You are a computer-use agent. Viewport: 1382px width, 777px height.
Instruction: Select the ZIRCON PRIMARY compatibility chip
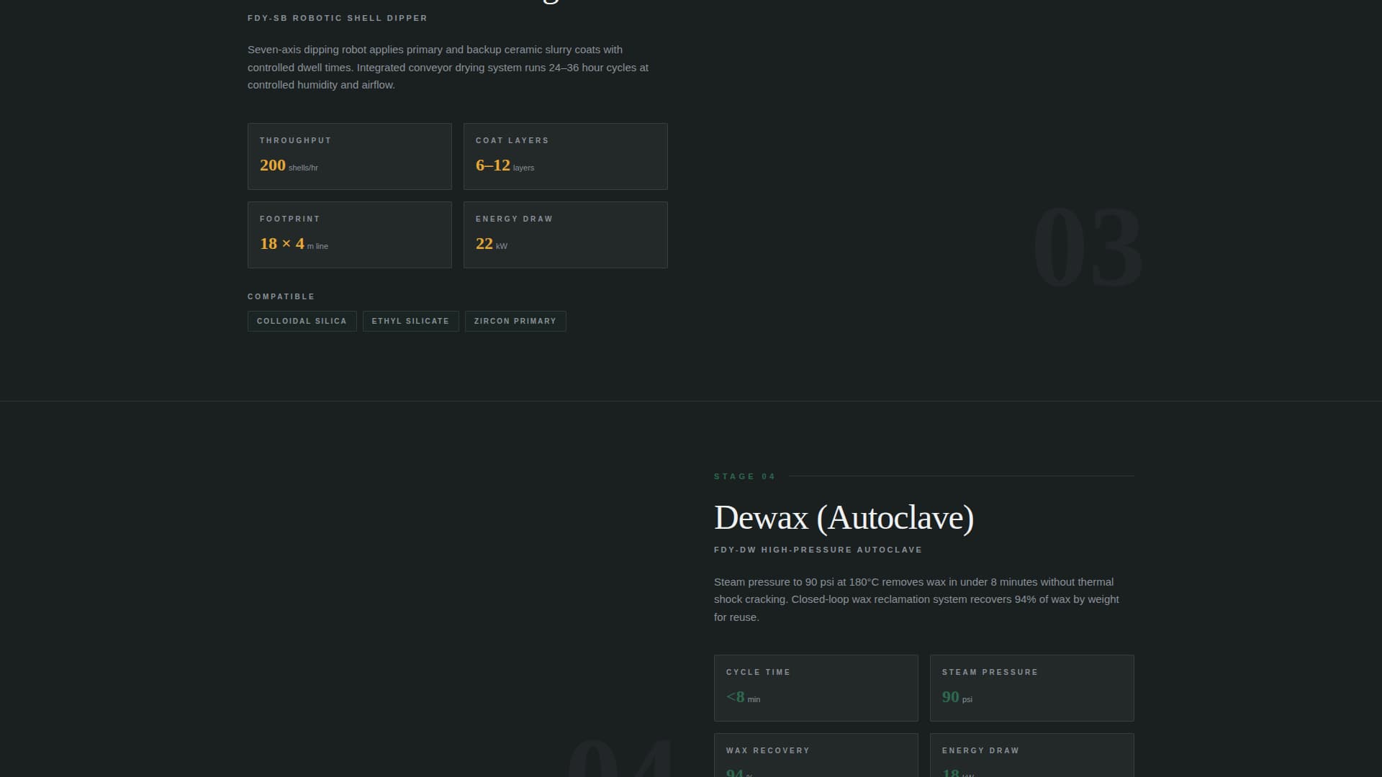pos(515,321)
